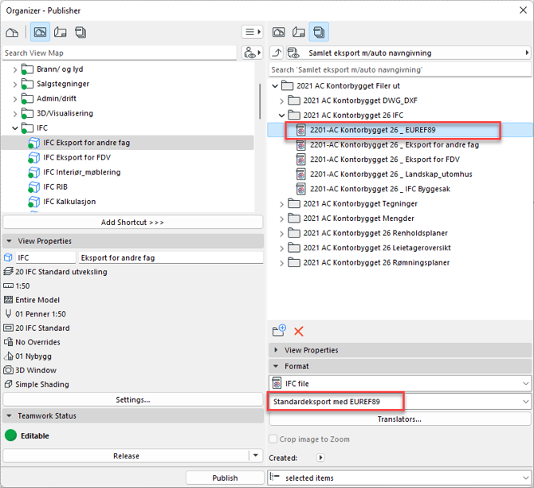Show Layout Book in right pane
This screenshot has width=534, height=488.
click(x=299, y=32)
